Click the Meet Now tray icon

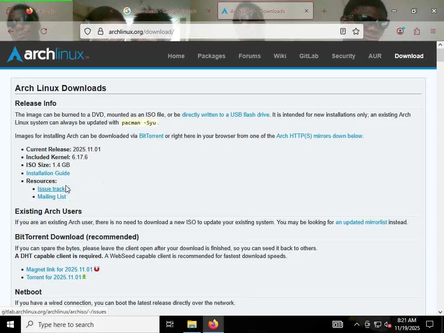[367, 324]
